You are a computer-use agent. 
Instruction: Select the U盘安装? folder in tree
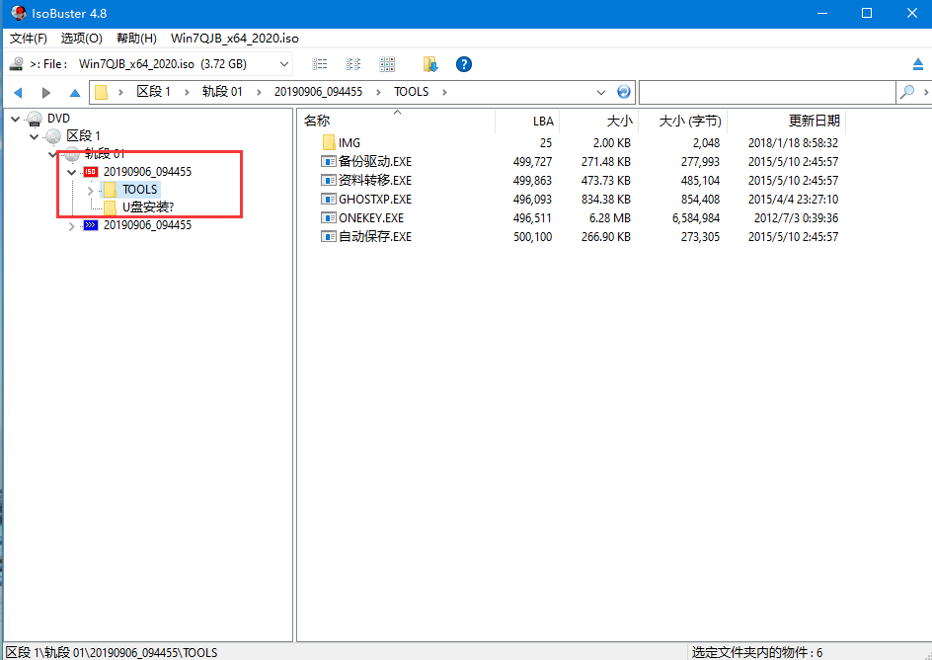click(x=147, y=207)
